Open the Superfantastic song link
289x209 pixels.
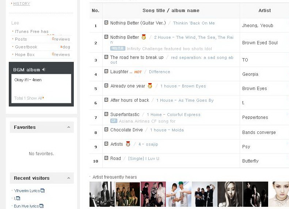point(125,115)
